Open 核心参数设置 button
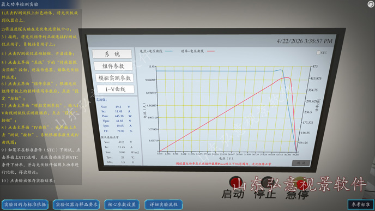 pyautogui.click(x=122, y=204)
